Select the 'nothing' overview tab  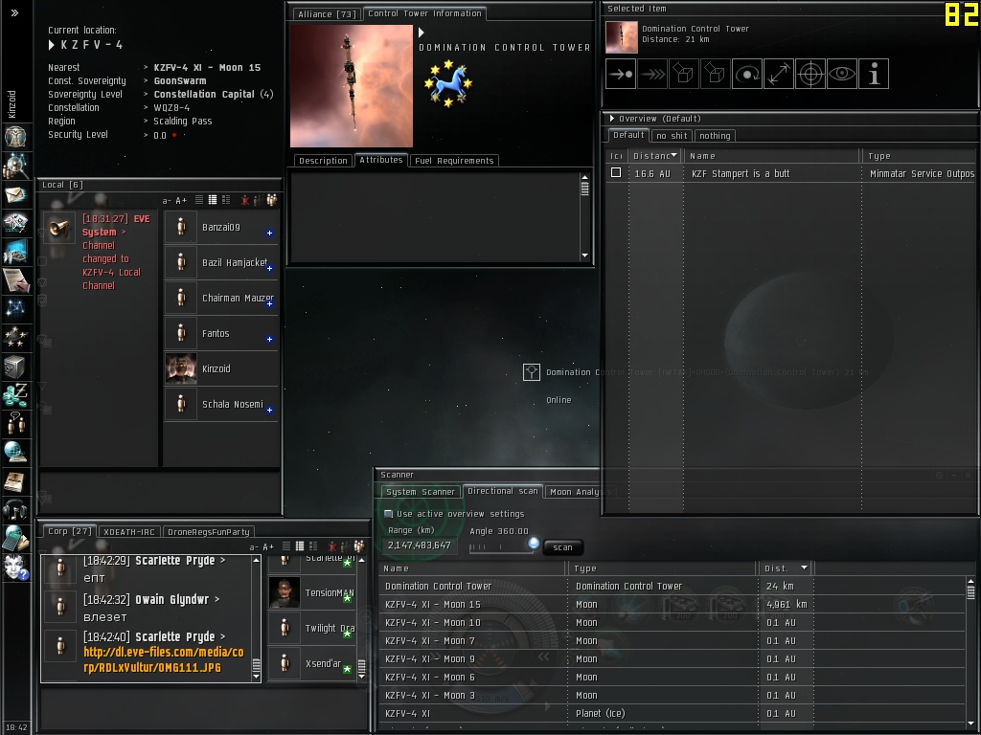point(715,136)
